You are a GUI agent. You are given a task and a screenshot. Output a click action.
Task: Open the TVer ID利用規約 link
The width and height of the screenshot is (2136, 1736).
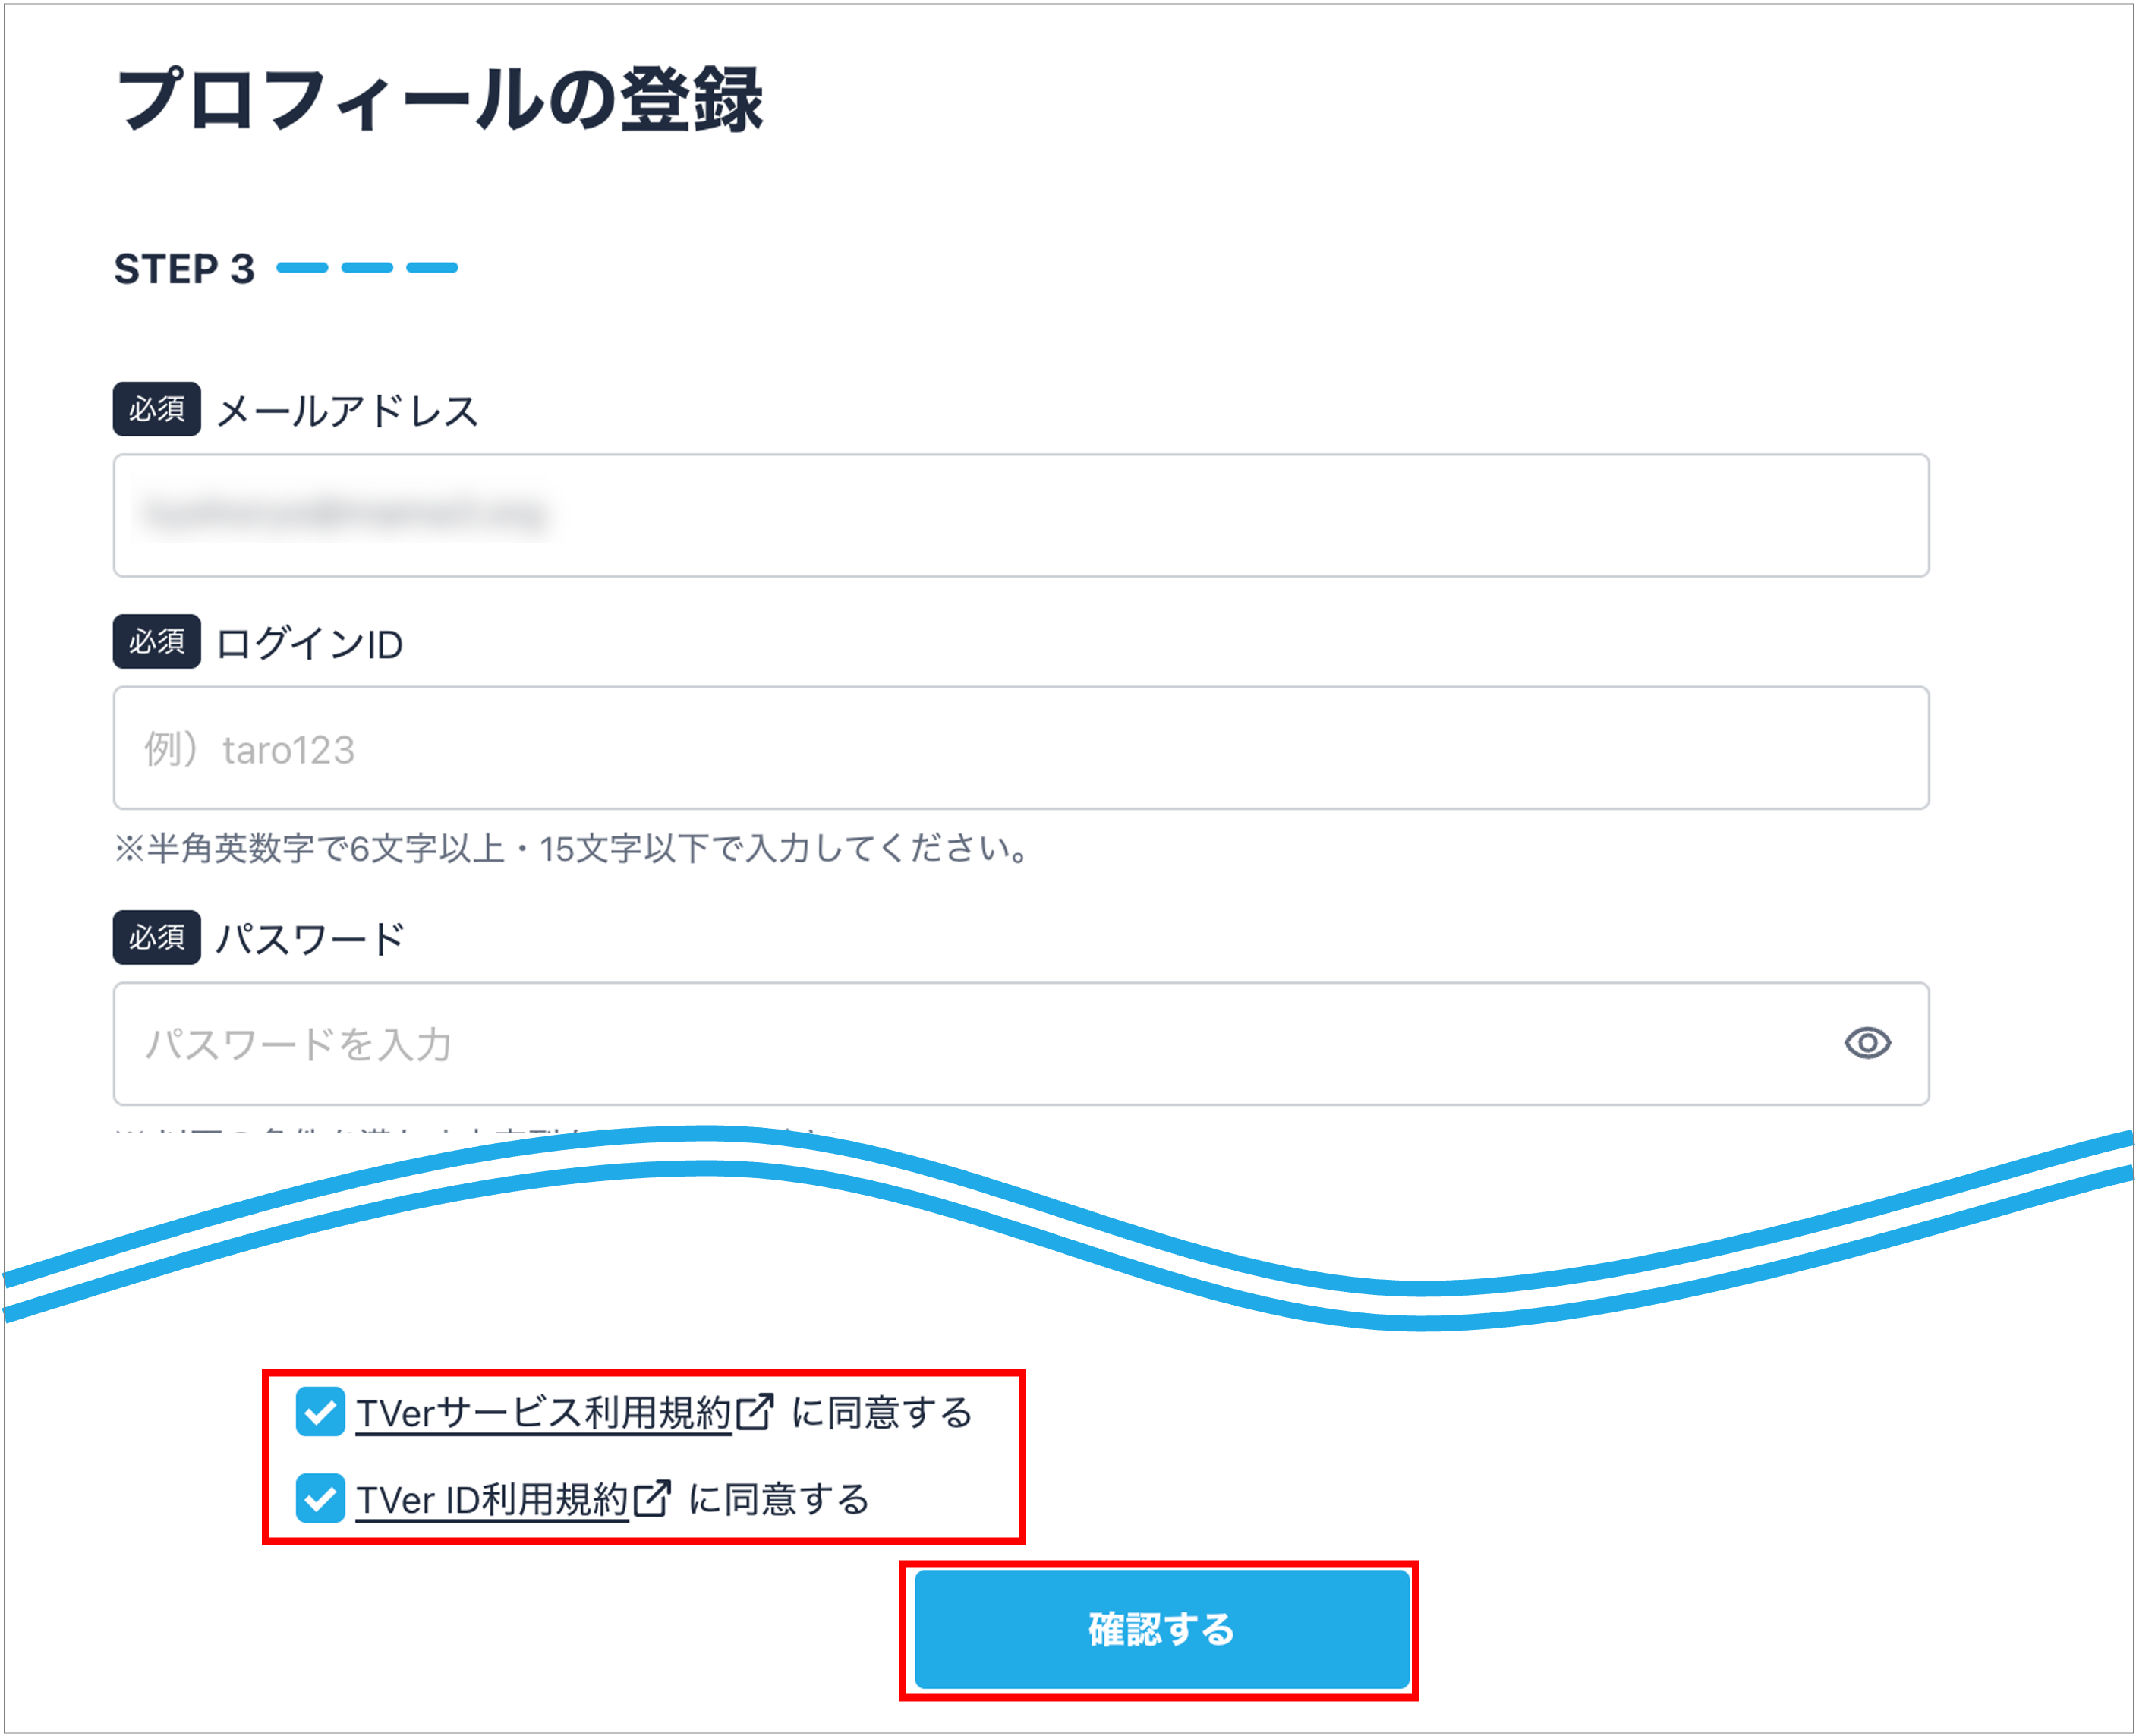(x=492, y=1499)
